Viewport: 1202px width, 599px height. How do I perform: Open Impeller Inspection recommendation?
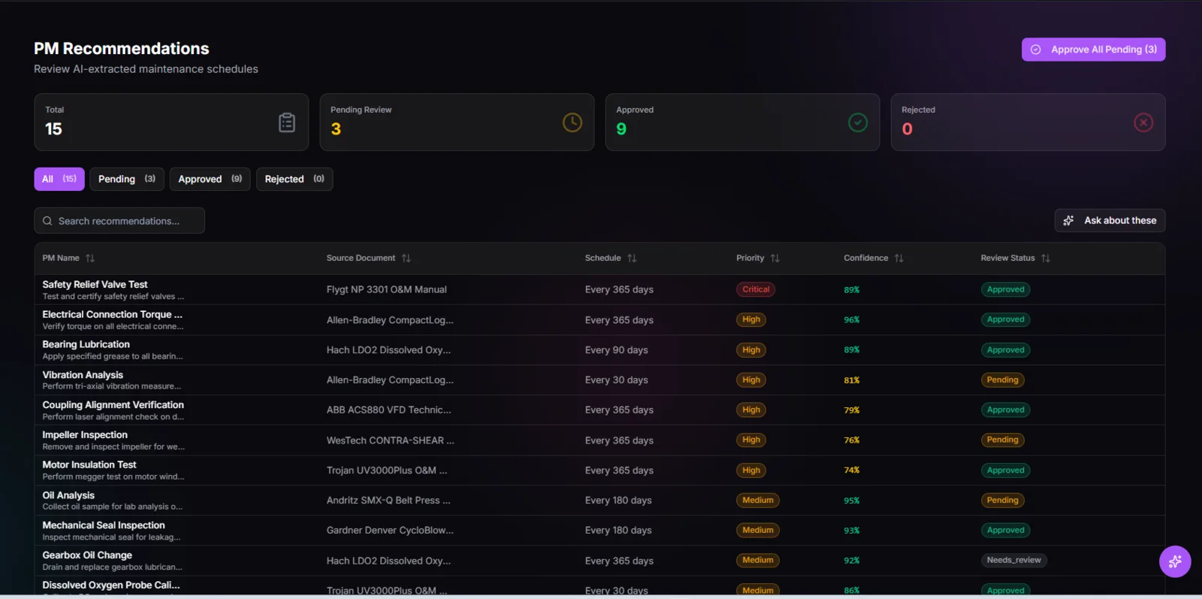tap(599, 440)
